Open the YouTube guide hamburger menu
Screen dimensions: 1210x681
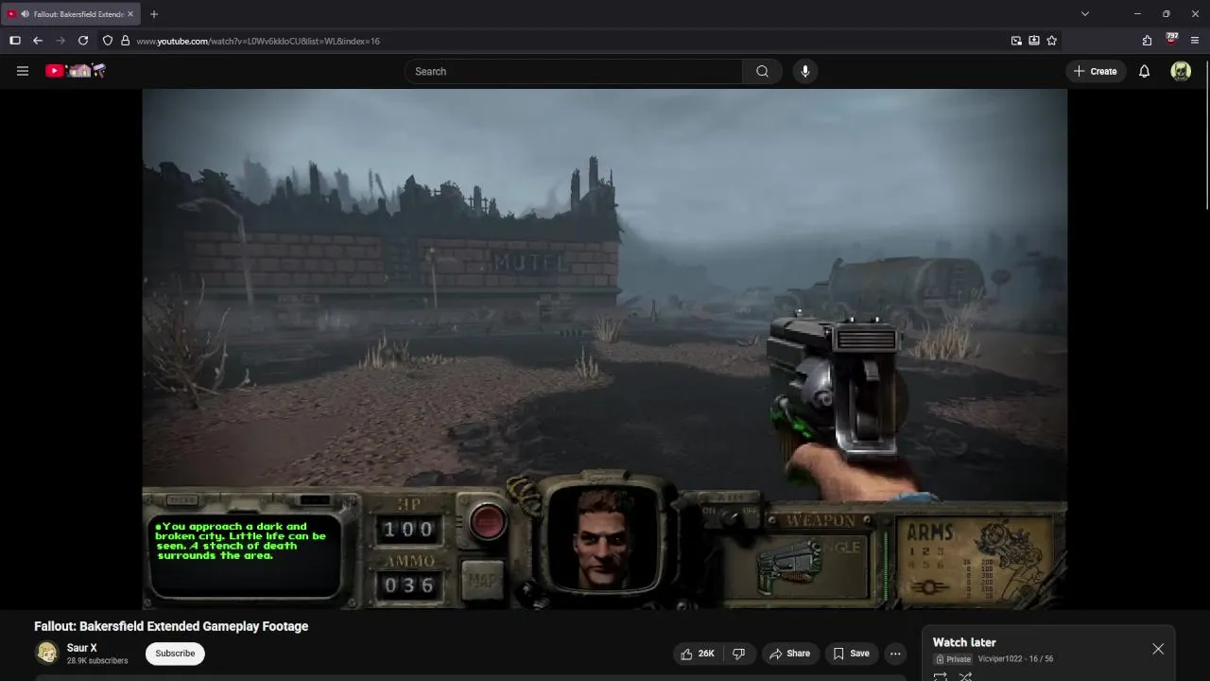[x=23, y=71]
